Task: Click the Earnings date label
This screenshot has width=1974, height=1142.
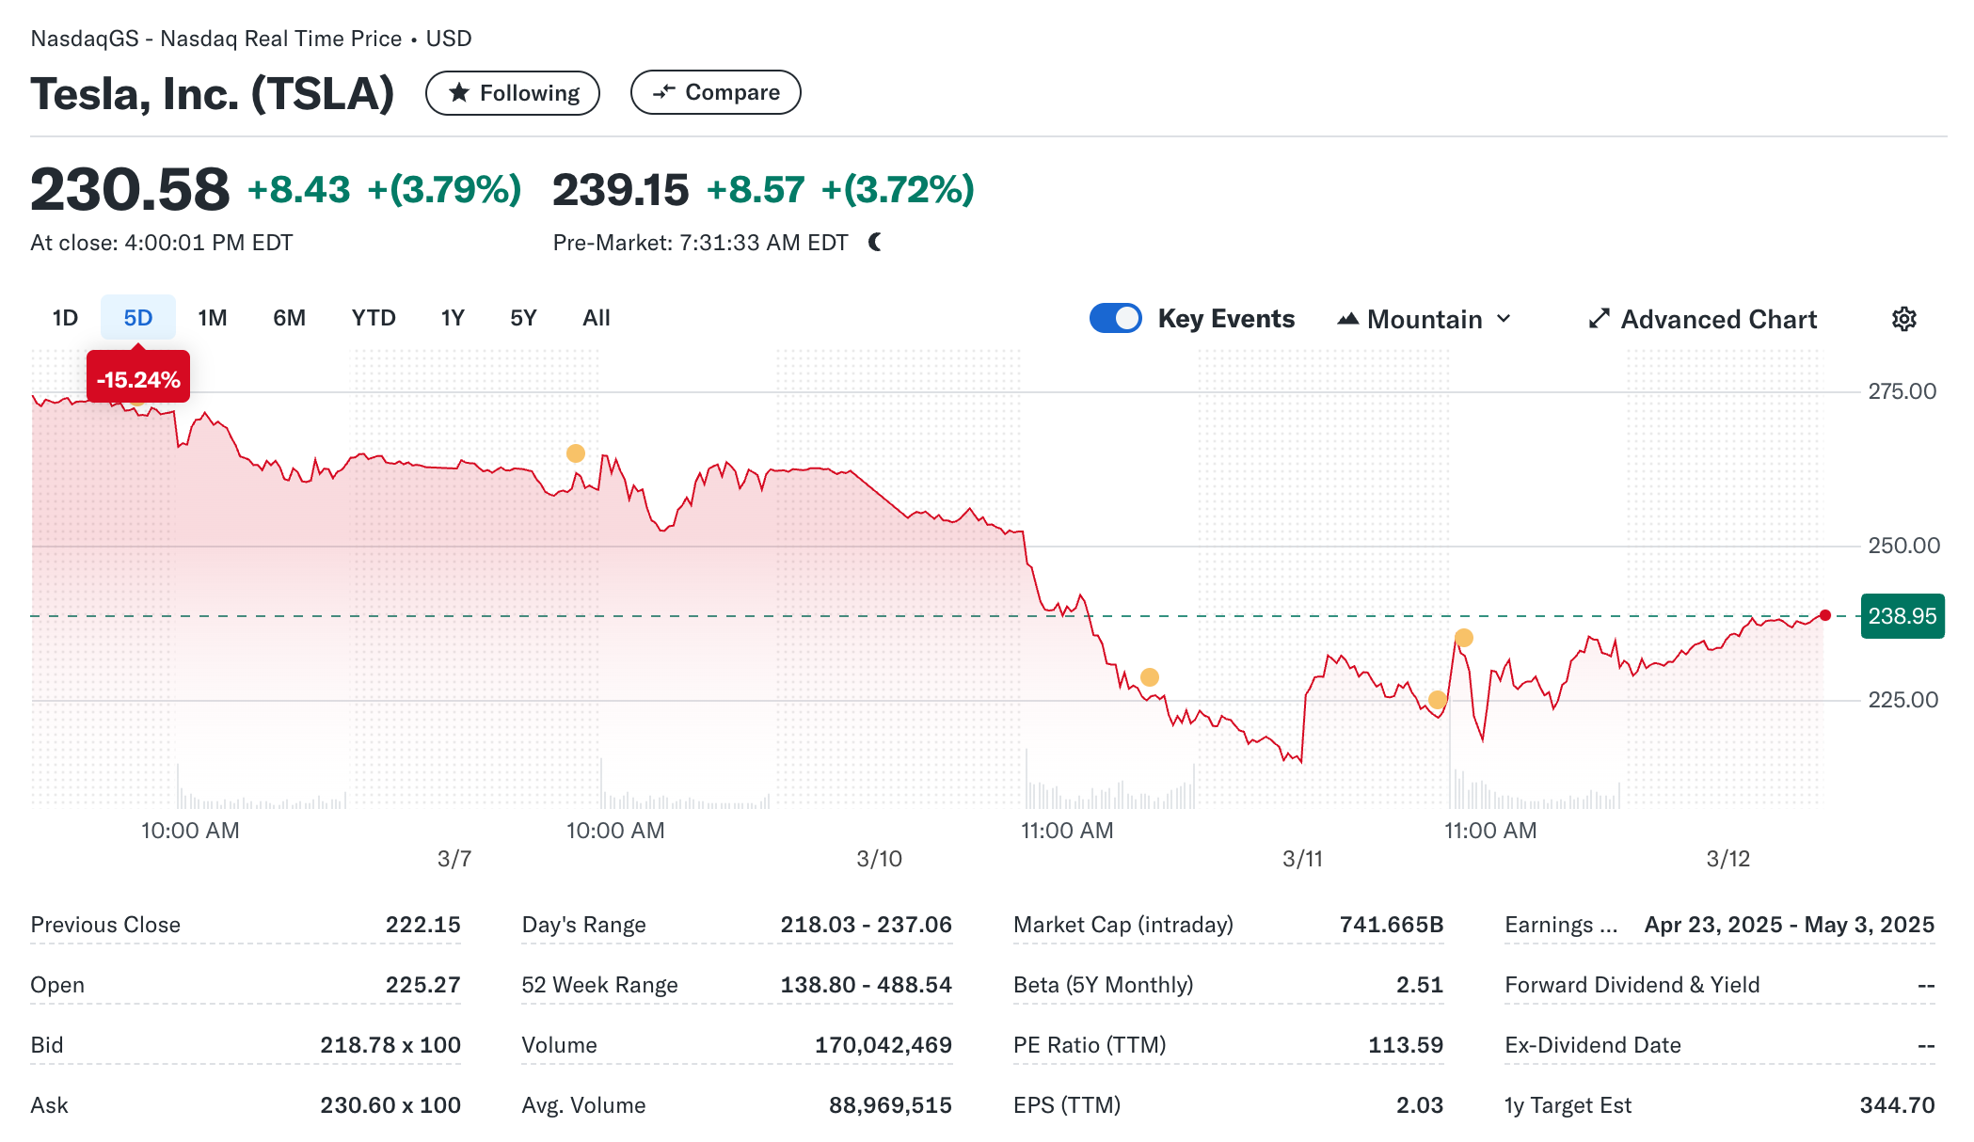Action: tap(1560, 925)
